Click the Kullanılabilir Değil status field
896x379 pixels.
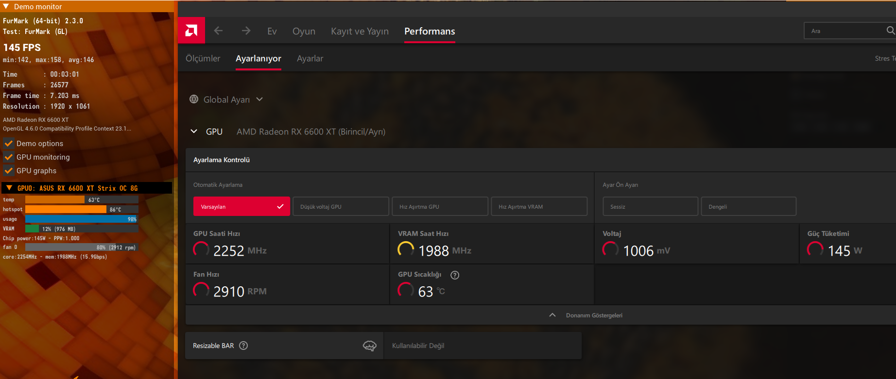coord(482,346)
